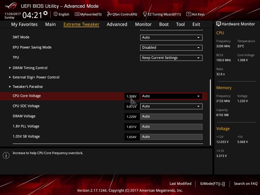Open the Hot Keys help
The width and height of the screenshot is (260, 195).
(196, 14)
